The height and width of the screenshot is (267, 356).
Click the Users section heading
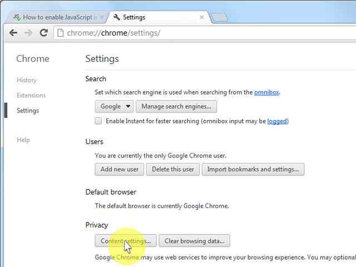pyautogui.click(x=94, y=142)
